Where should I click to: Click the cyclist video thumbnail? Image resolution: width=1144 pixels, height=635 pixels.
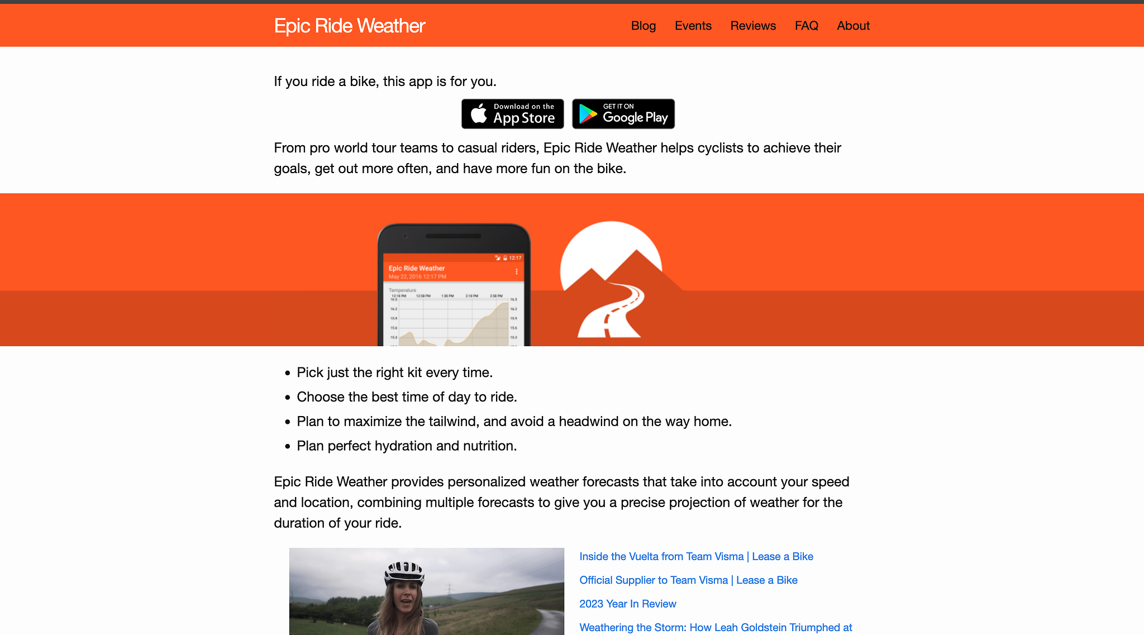[427, 591]
